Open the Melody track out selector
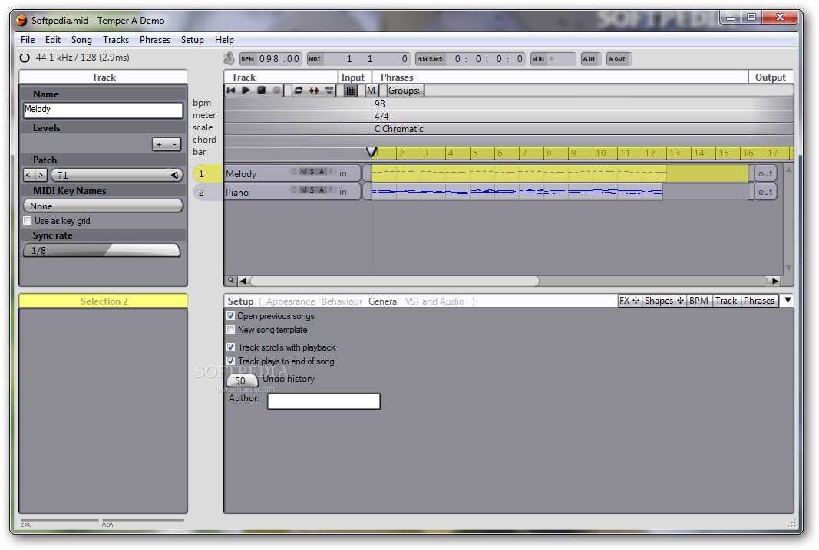The image size is (819, 550). pos(765,173)
